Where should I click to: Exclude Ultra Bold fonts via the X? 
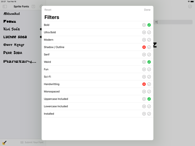(x=144, y=32)
